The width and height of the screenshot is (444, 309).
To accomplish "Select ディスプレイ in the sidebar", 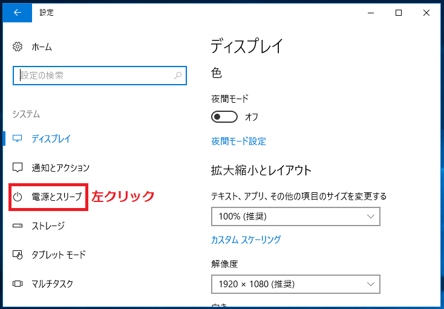I will click(51, 138).
